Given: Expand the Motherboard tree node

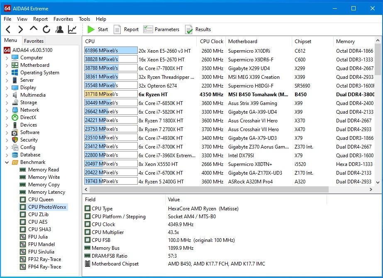Looking at the screenshot, I should [x=7, y=65].
